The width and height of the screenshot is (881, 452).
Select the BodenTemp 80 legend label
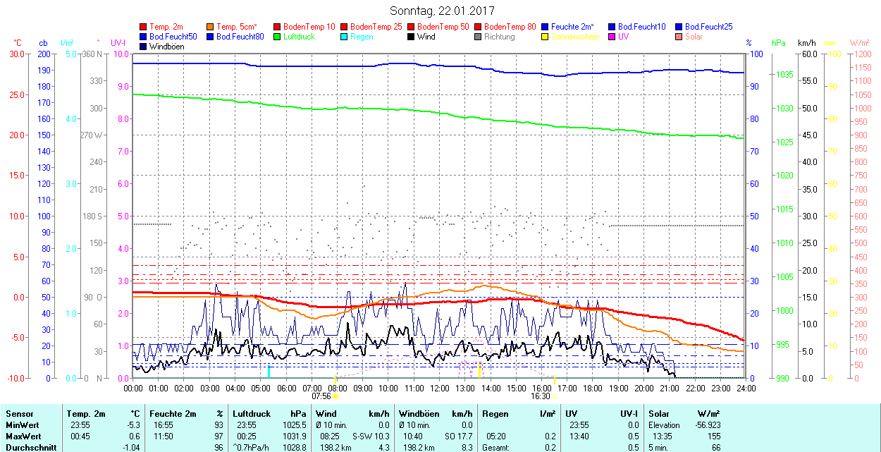pyautogui.click(x=510, y=27)
